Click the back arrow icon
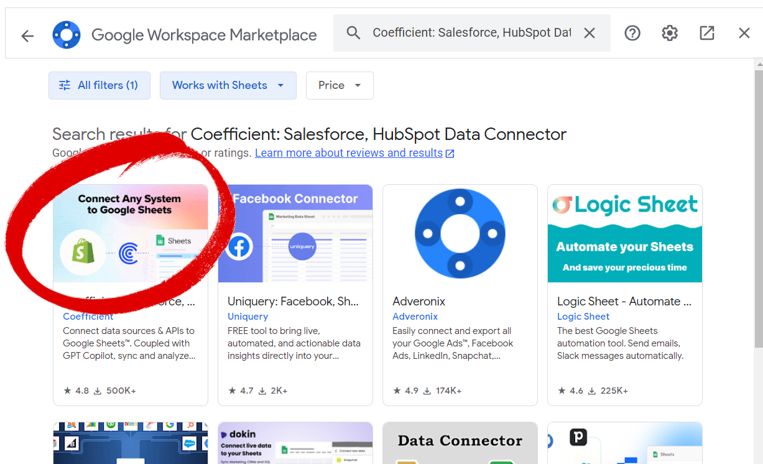This screenshot has height=464, width=763. pos(27,35)
